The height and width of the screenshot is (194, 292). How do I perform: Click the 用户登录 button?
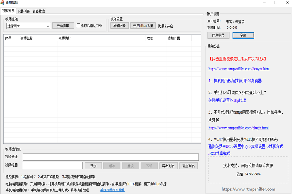point(218,35)
